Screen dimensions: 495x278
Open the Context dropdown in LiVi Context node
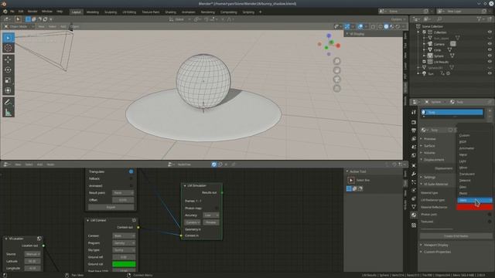click(x=124, y=236)
